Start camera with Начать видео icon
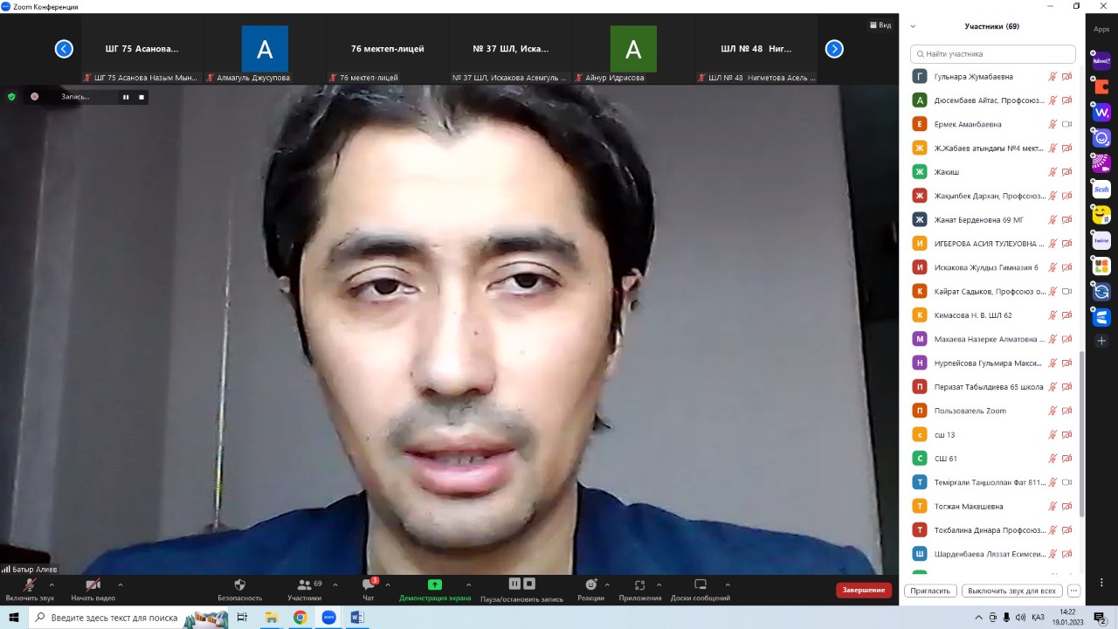 coord(93,585)
